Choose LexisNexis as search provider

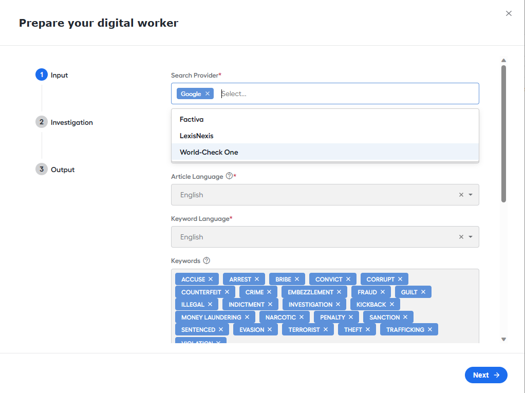(196, 136)
